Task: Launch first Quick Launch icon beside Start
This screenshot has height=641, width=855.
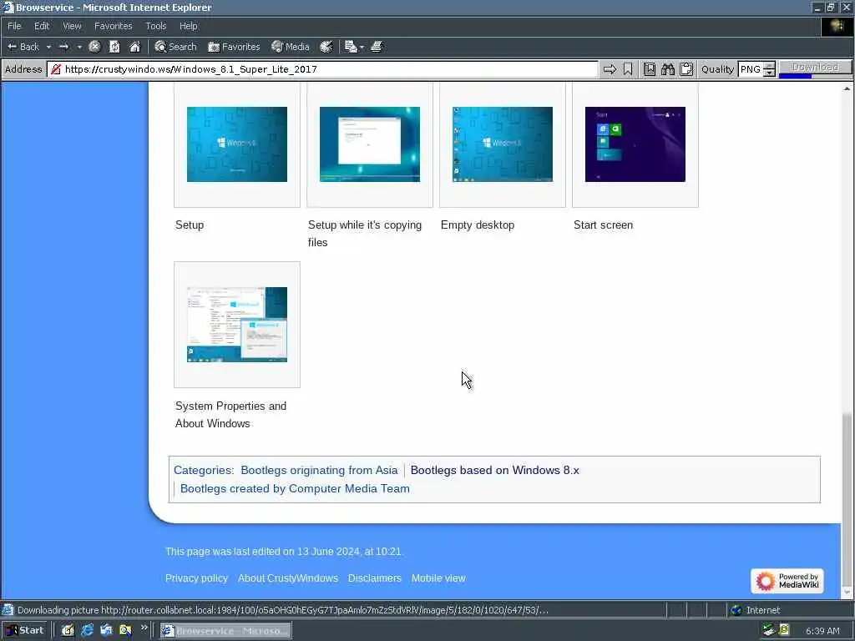Action: tap(68, 631)
